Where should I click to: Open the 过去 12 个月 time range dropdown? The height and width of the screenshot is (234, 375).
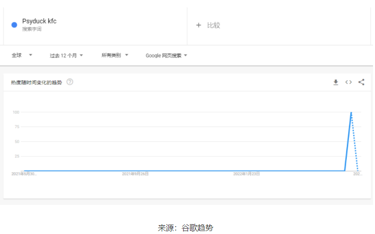[66, 56]
